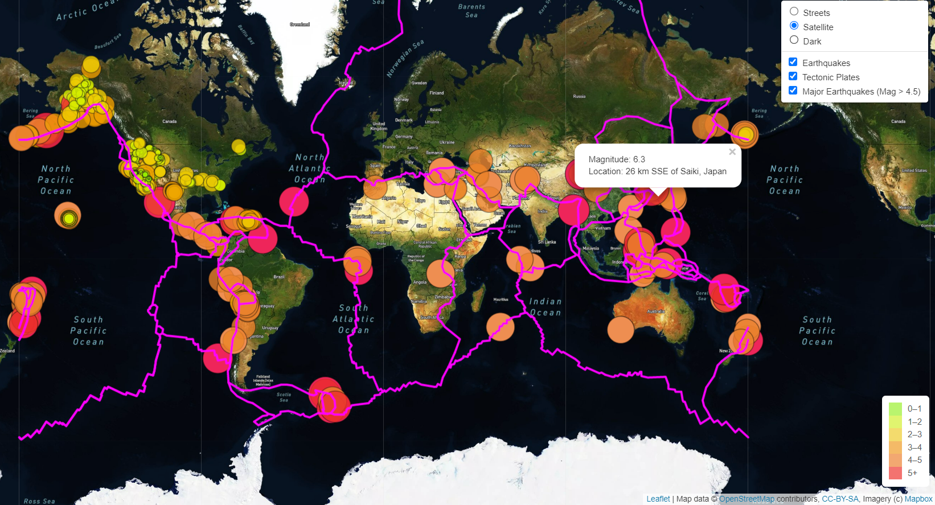Toggle the Tectonic Plates checkbox
The width and height of the screenshot is (935, 505).
[793, 76]
